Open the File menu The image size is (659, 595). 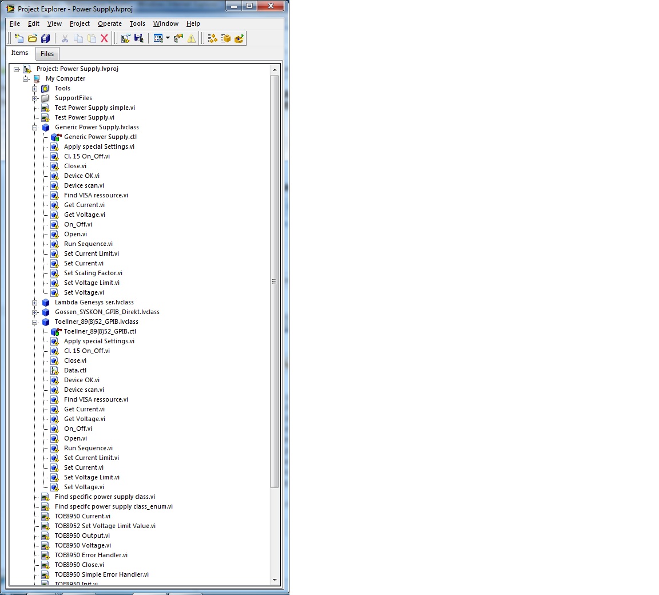click(15, 23)
